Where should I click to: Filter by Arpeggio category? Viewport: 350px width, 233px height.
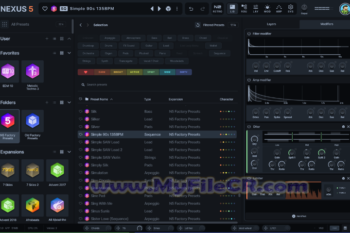coord(110,38)
